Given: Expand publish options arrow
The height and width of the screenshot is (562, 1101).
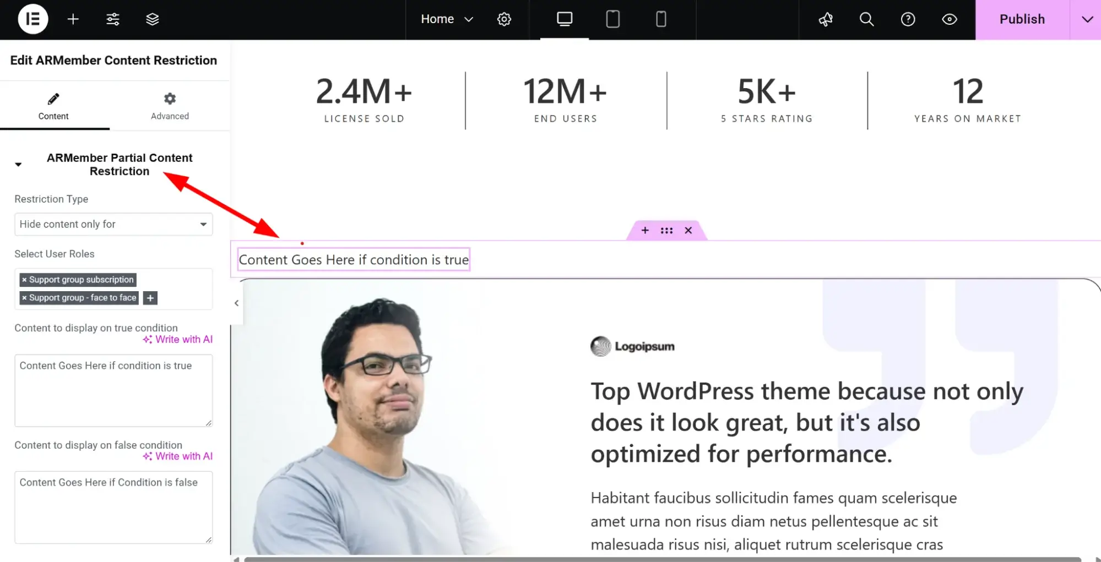Looking at the screenshot, I should tap(1086, 19).
